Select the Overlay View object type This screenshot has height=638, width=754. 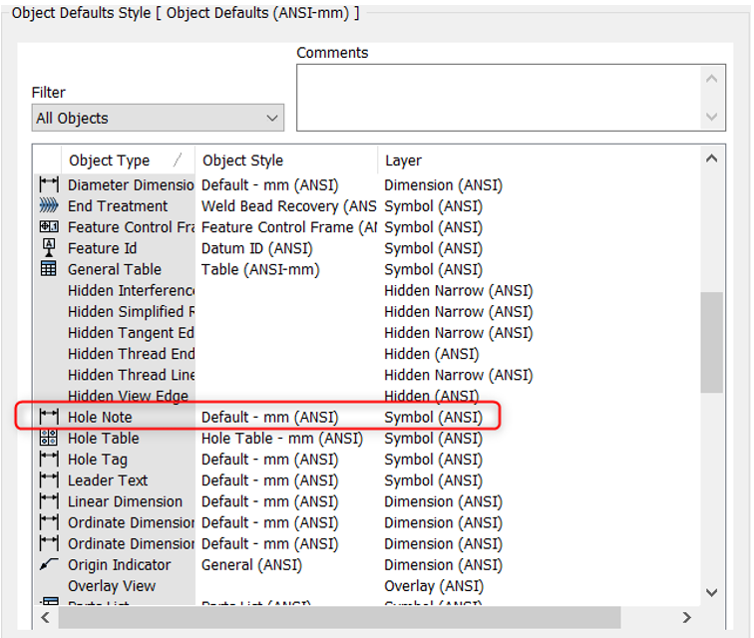112,586
